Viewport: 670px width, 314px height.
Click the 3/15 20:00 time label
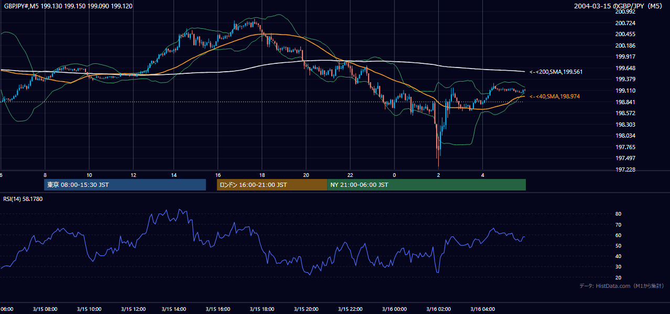[306, 309]
